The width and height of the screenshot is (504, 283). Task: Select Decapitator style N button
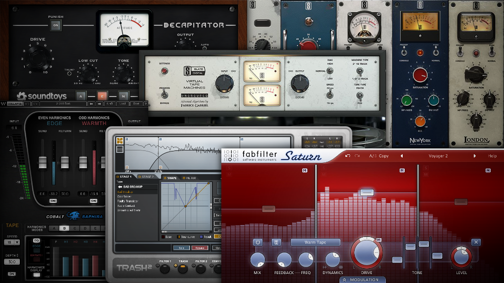pyautogui.click(x=123, y=96)
